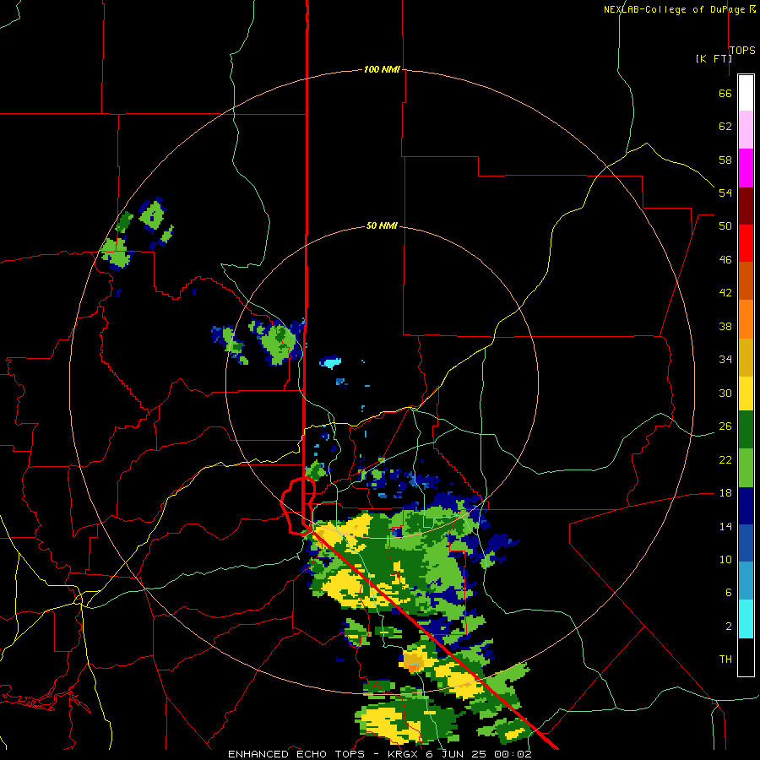Click the 00:02 timestamp
Image resolution: width=760 pixels, height=760 pixels.
[x=513, y=754]
